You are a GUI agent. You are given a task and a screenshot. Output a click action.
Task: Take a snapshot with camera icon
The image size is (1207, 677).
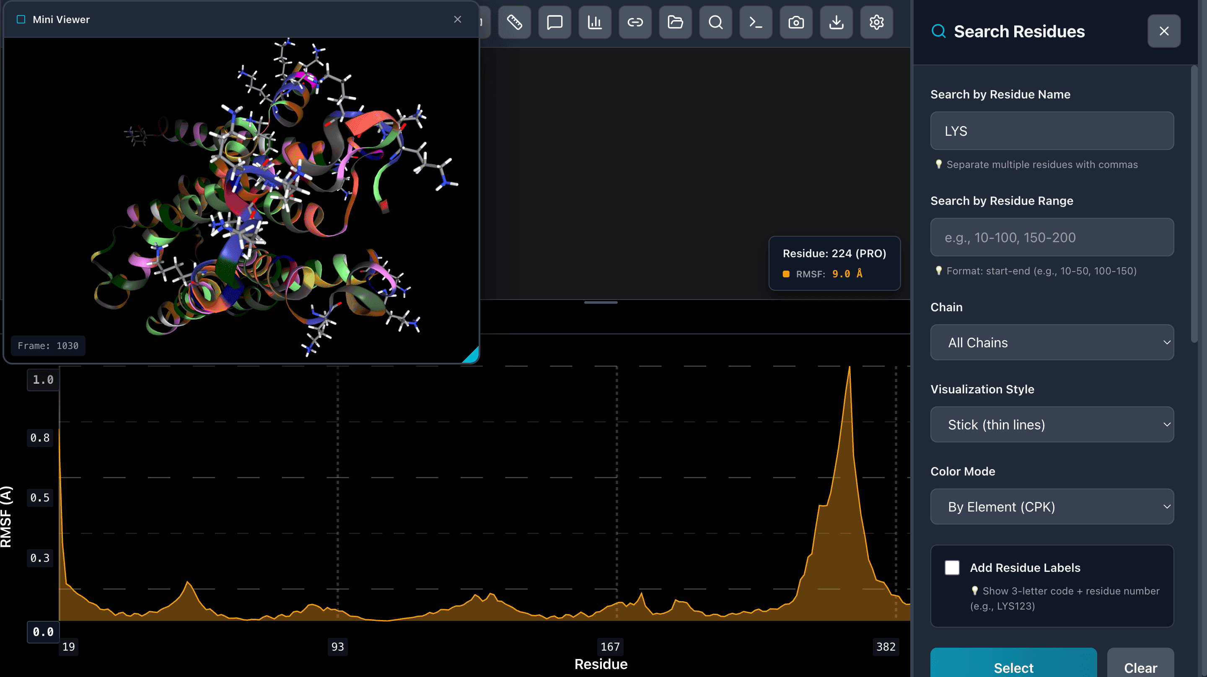pos(795,22)
